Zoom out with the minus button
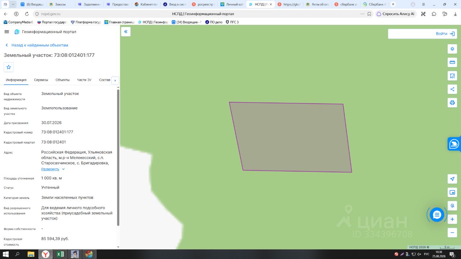Screen dimensions: 461x259 pyautogui.click(x=452, y=232)
